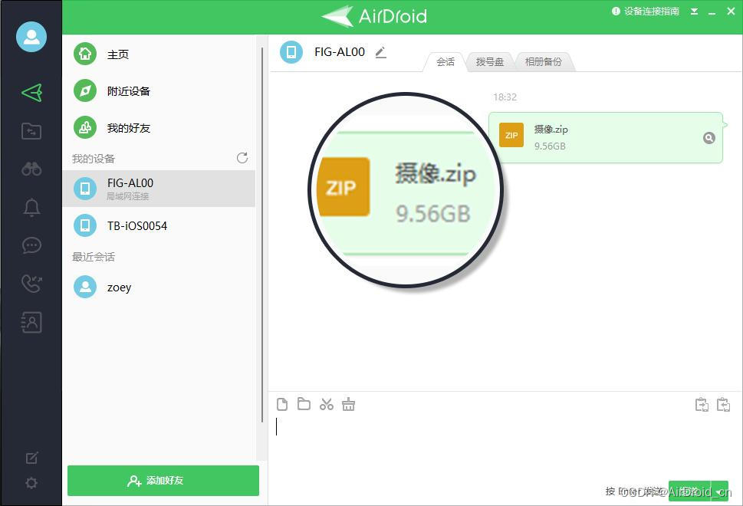
Task: Select FIG-AL00 device in list
Action: [x=159, y=189]
